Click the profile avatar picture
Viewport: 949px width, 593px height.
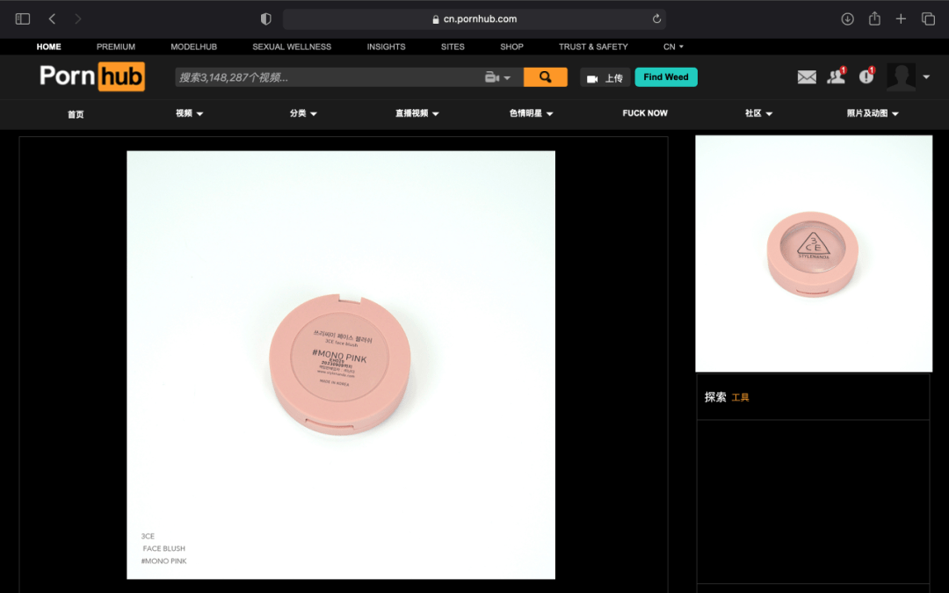[x=902, y=76]
